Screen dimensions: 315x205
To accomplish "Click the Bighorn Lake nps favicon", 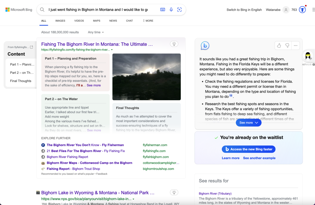I will (x=38, y=192).
